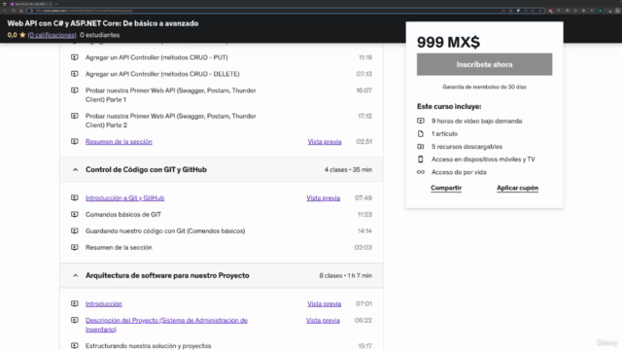Click the download icon for recursos descargables
622x350 pixels.
tap(421, 147)
